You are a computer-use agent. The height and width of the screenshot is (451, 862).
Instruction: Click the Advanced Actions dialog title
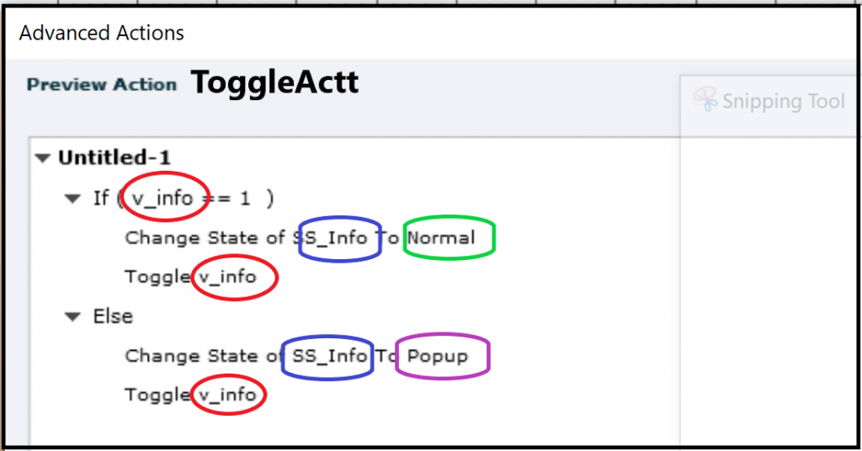(102, 34)
